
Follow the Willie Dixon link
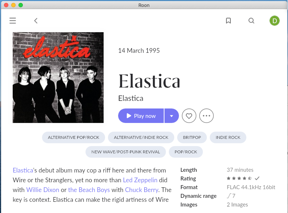43,190
